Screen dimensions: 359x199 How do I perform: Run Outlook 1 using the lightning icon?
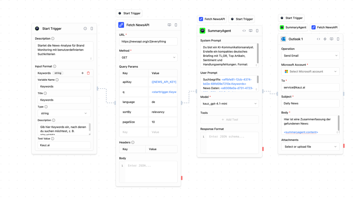click(325, 39)
